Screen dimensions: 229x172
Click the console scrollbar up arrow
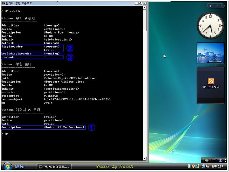(x=145, y=8)
